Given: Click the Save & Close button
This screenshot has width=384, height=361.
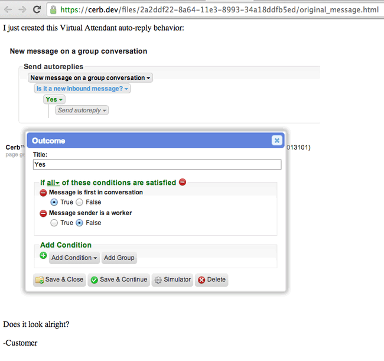Looking at the screenshot, I should [x=60, y=279].
